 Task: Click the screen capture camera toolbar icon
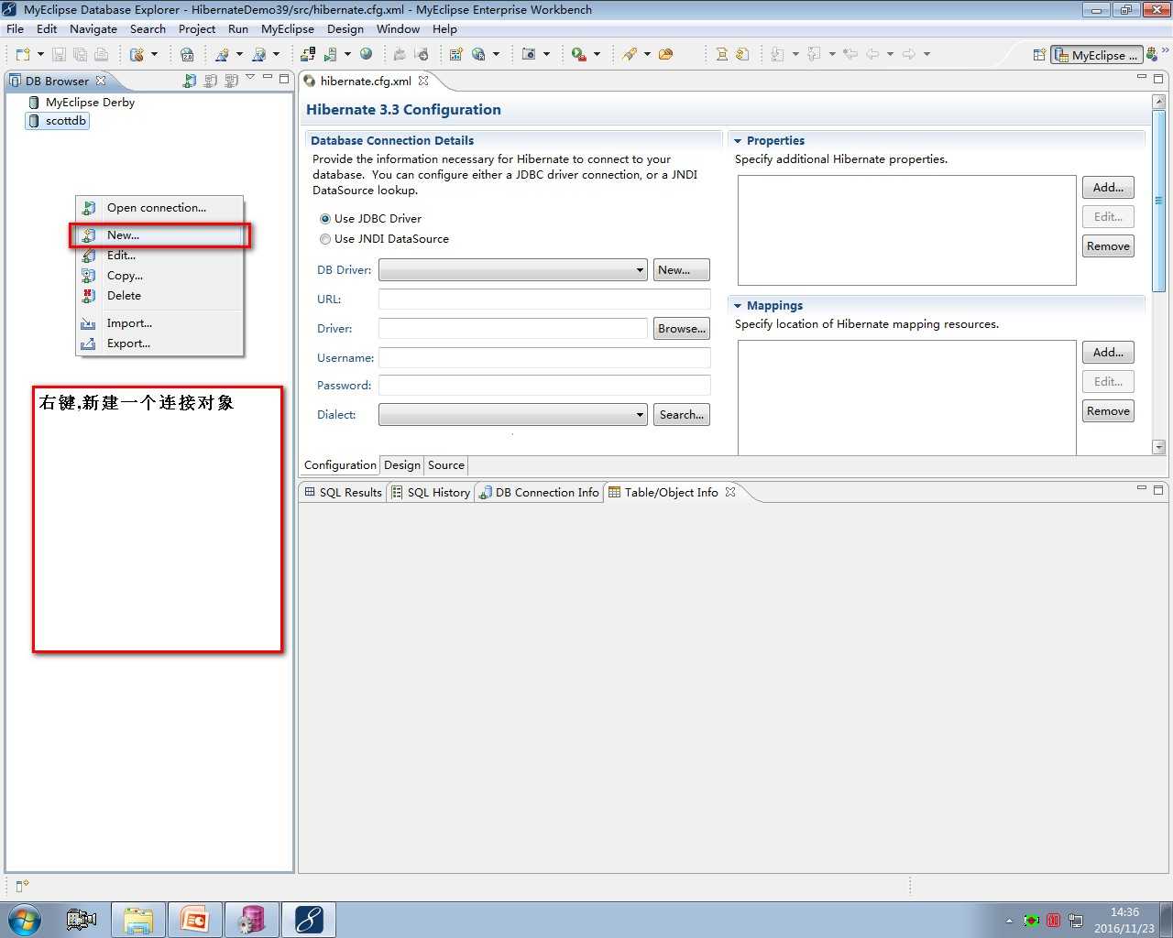click(529, 54)
